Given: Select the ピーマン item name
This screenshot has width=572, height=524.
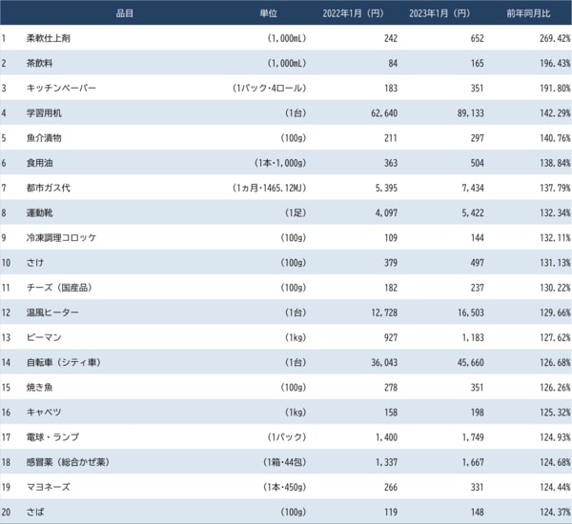Looking at the screenshot, I should [x=44, y=337].
